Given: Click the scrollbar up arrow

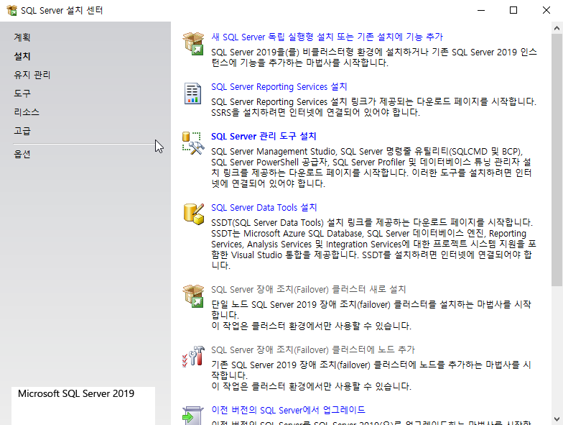Looking at the screenshot, I should tap(557, 28).
